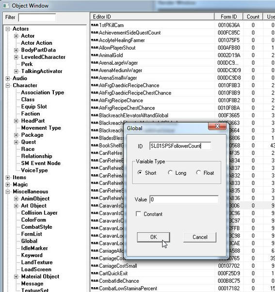The width and height of the screenshot is (275, 292).
Task: Click the Filter text box
Action: point(37,18)
